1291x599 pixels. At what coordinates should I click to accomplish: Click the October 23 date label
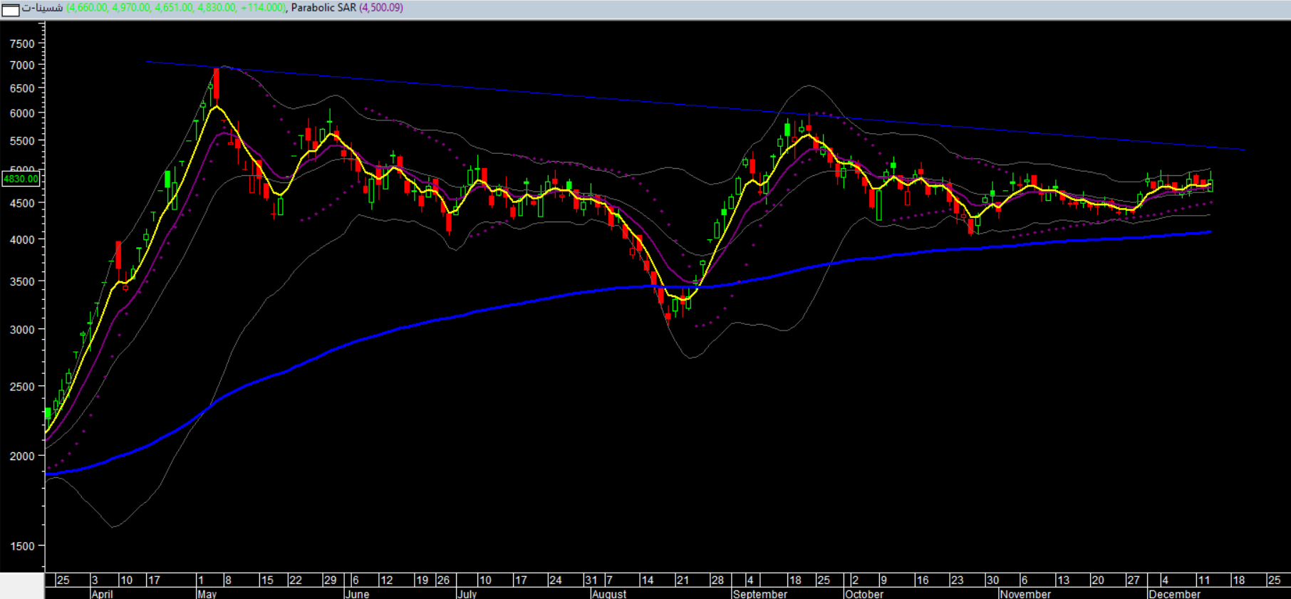(957, 580)
